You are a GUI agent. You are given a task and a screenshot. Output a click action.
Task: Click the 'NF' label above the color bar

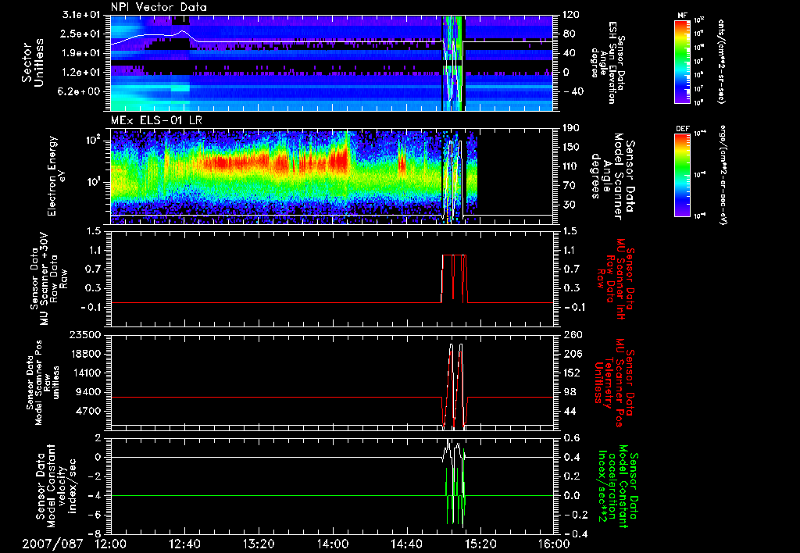pyautogui.click(x=682, y=16)
